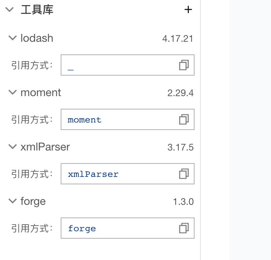Screen dimensions: 271x260
Task: Click the forge reference field
Action: tap(128, 228)
